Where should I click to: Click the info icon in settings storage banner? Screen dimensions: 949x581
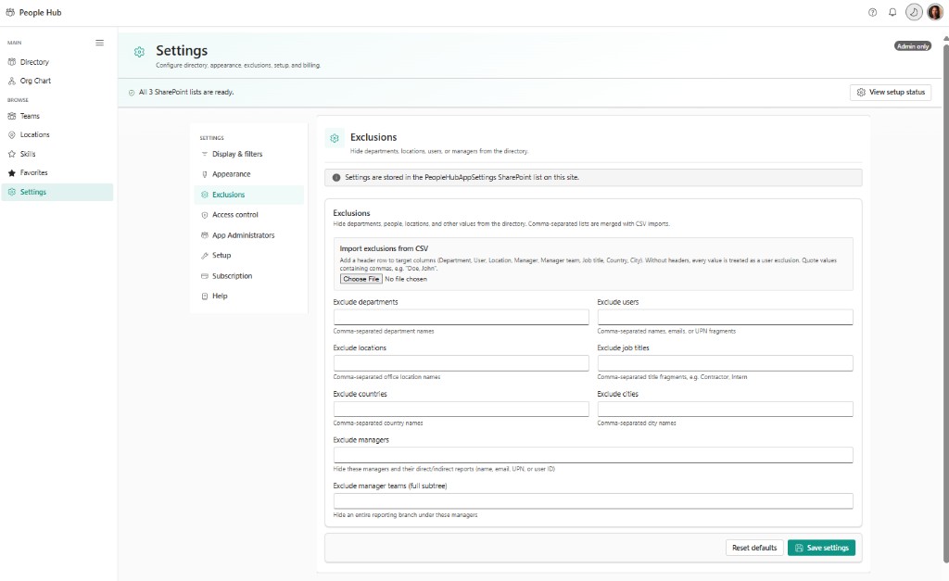336,178
